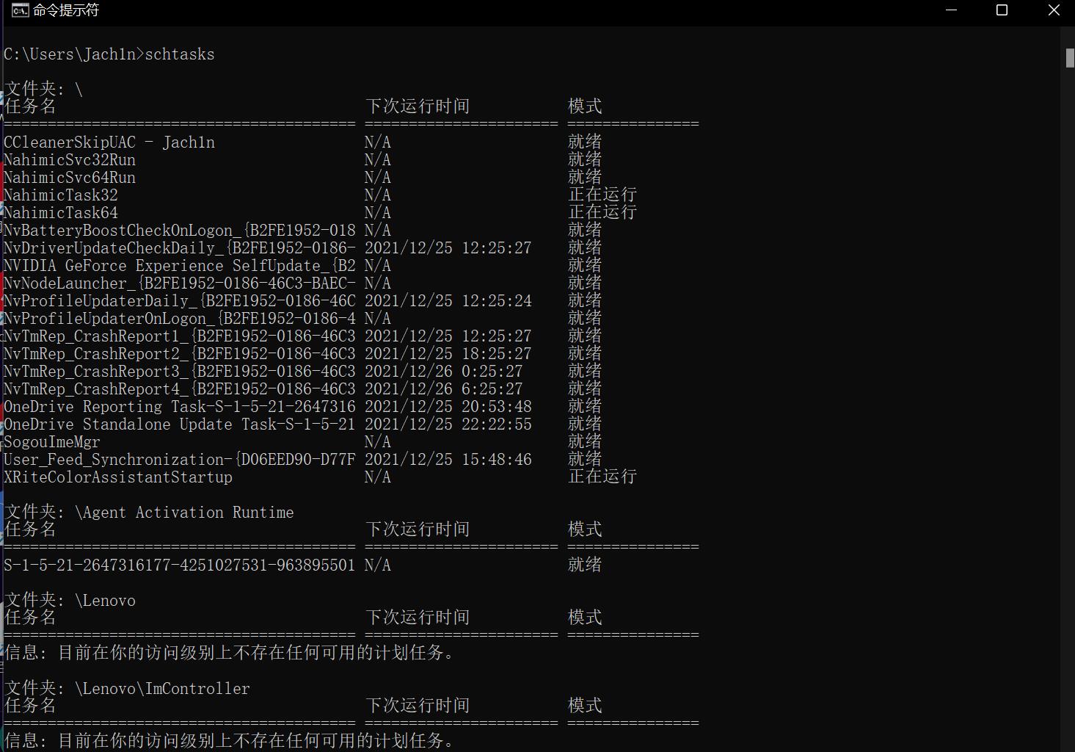Image resolution: width=1075 pixels, height=752 pixels.
Task: Select NvProfileUpdaterOnLogon task entry
Action: (180, 318)
